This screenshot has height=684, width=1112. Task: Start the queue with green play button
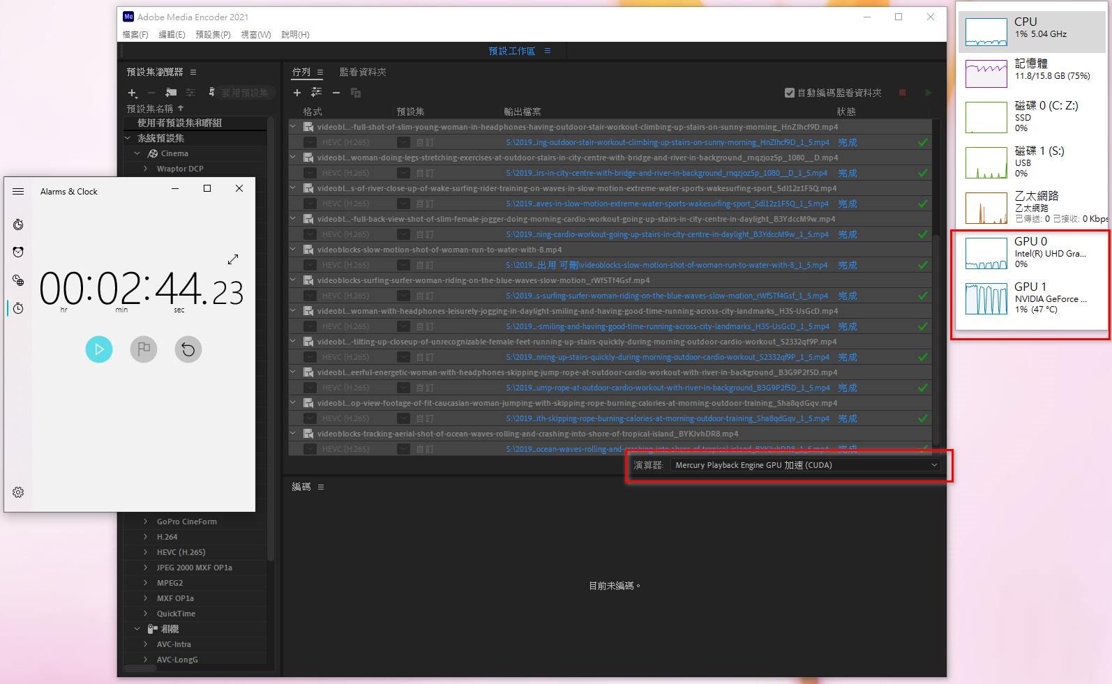928,93
